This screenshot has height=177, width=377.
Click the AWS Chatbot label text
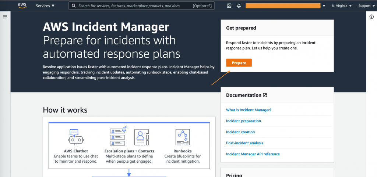coord(76,151)
